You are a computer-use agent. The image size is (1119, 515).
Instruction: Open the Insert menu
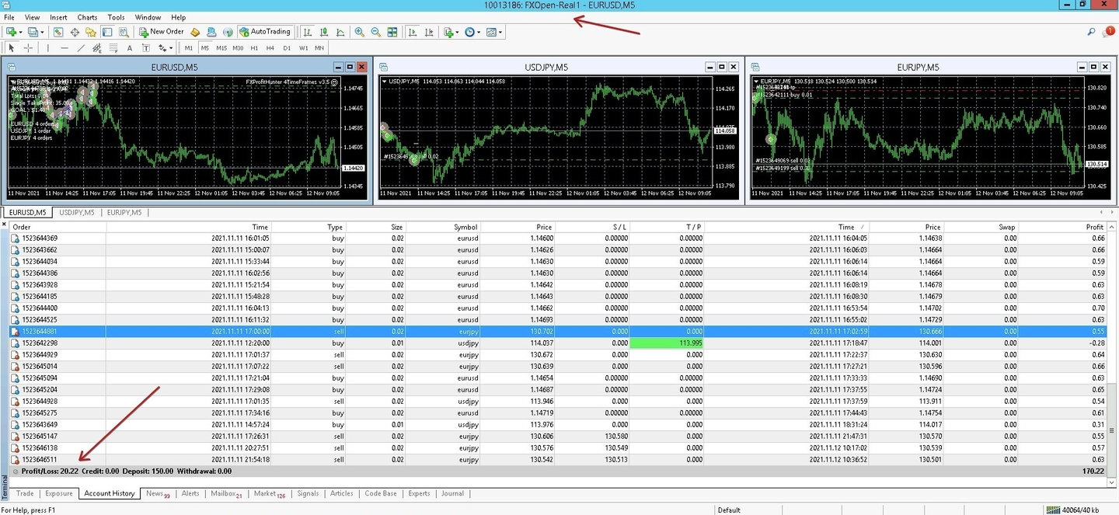[58, 17]
